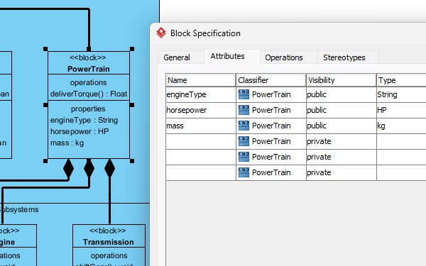
Task: Select the horsepower attribute name cell
Action: (201, 110)
